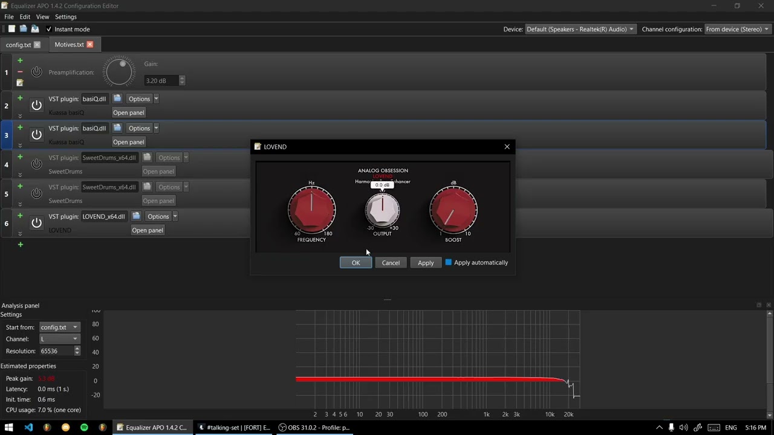The height and width of the screenshot is (435, 774).
Task: Toggle the Instant mode checkbox
Action: click(x=49, y=29)
